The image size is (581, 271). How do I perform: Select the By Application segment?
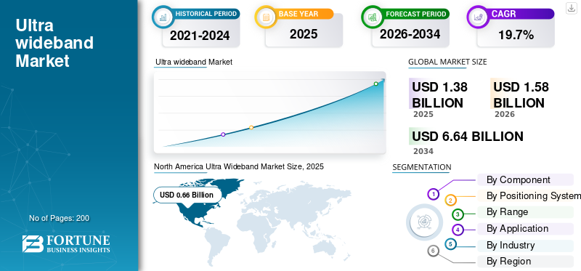pyautogui.click(x=525, y=228)
